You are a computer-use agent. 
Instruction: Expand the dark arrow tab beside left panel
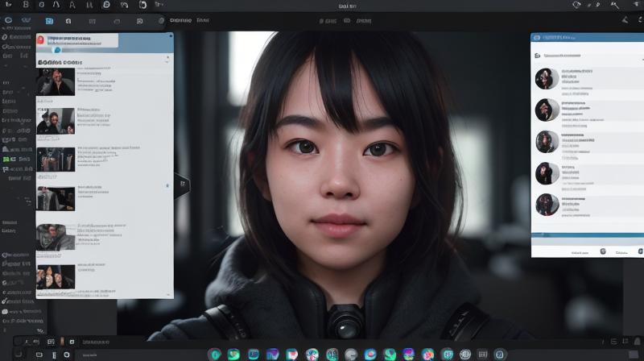(x=183, y=185)
